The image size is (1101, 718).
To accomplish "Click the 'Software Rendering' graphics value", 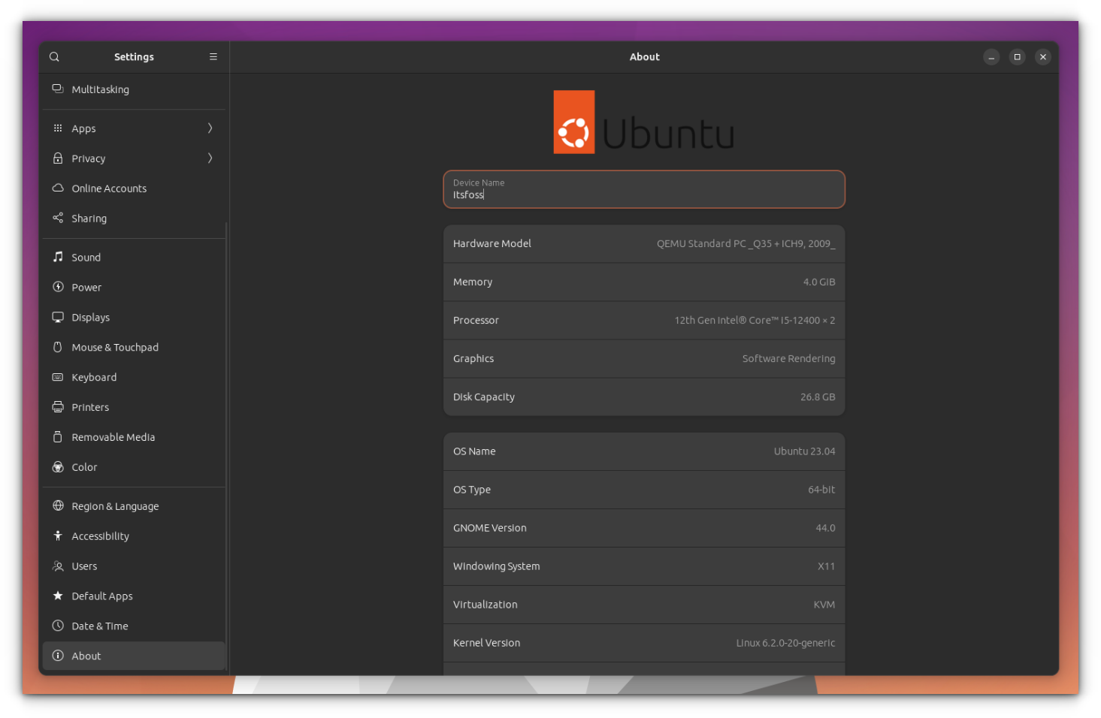I will click(x=789, y=359).
